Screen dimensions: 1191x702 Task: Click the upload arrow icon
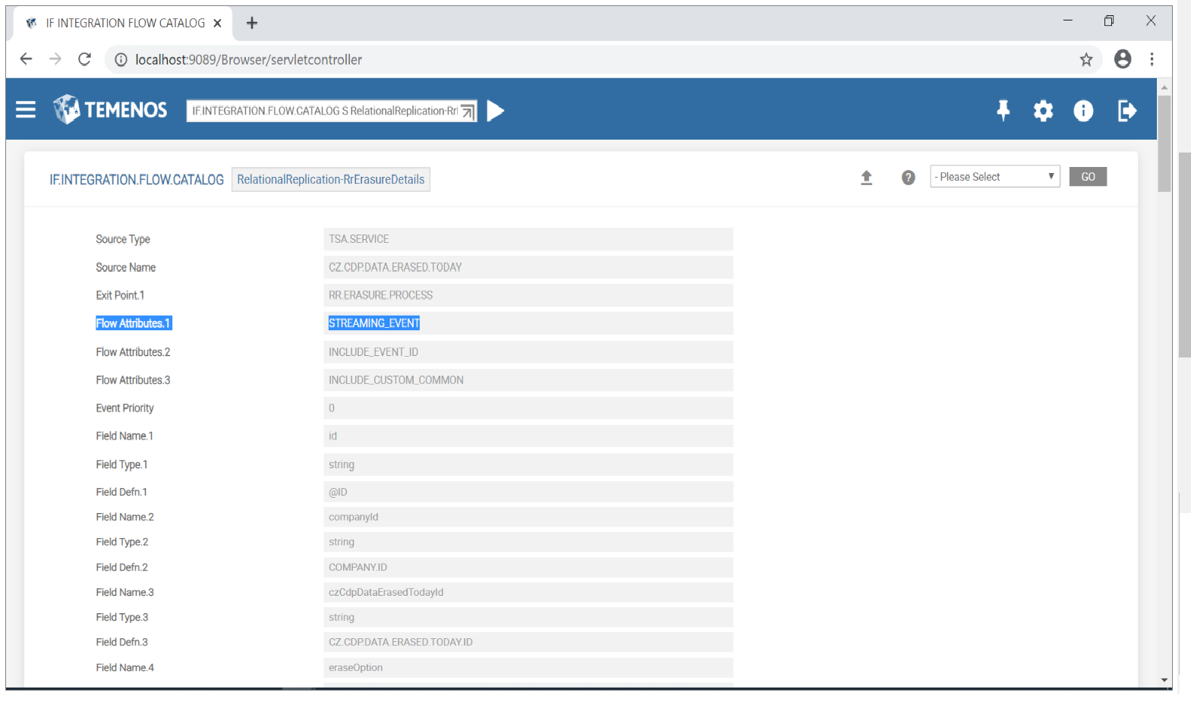coord(866,178)
